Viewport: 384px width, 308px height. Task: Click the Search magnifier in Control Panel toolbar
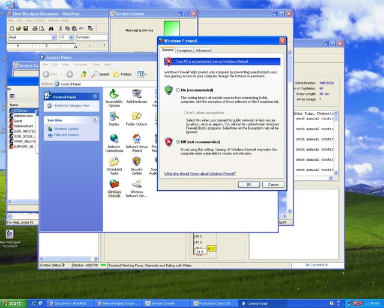point(100,74)
